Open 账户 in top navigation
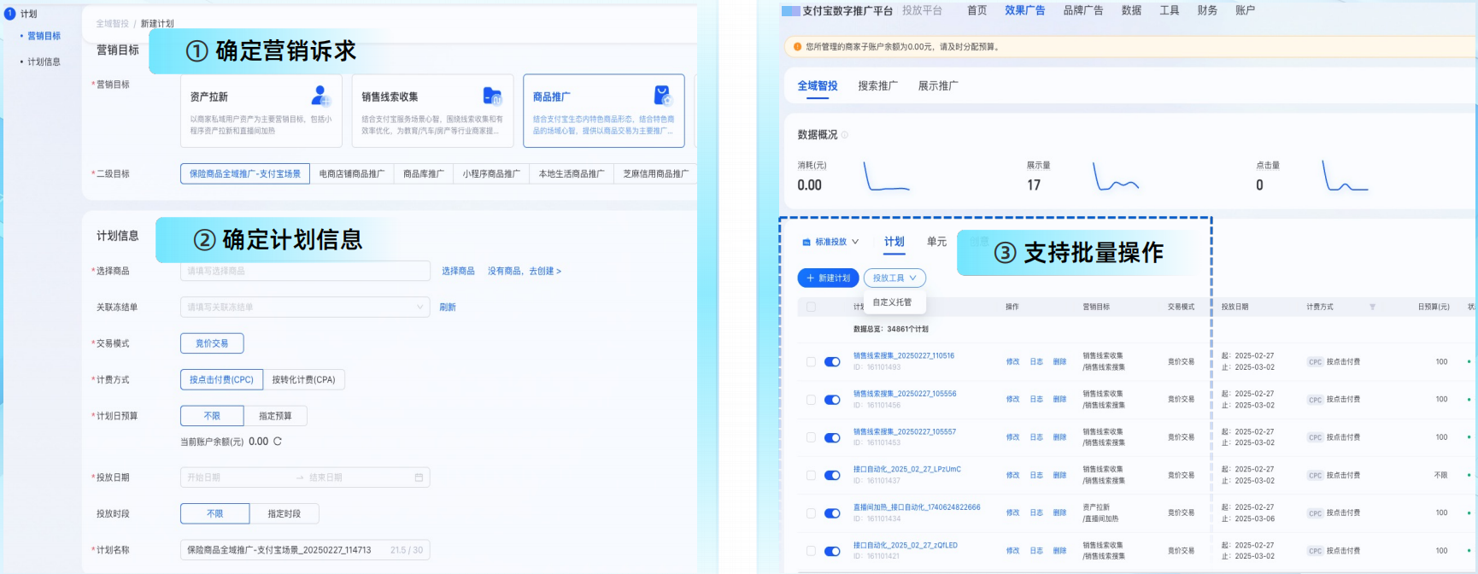 click(x=1245, y=10)
